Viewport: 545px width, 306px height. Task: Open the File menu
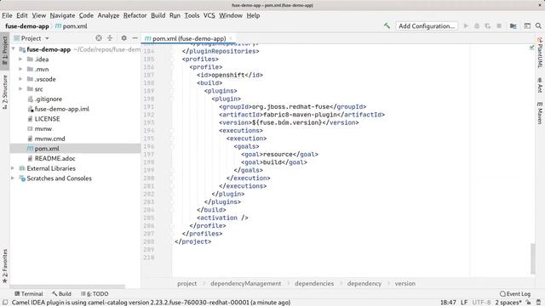pyautogui.click(x=7, y=15)
